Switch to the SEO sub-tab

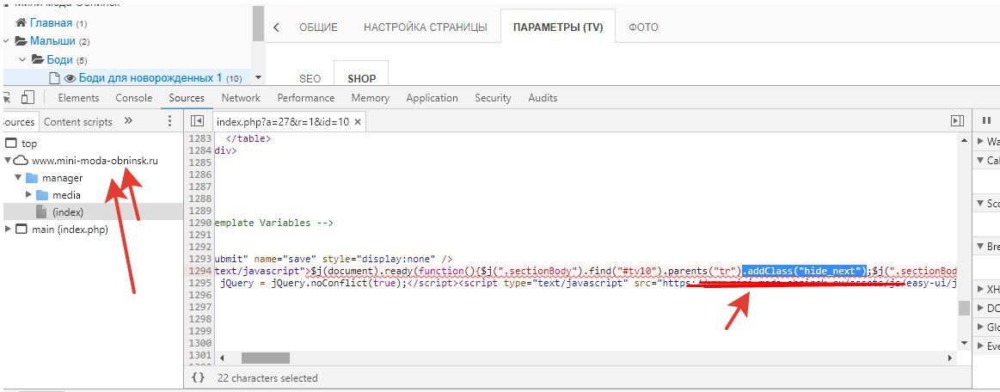click(x=310, y=79)
